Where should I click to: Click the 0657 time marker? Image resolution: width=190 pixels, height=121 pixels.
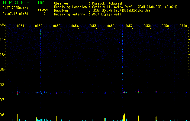(129, 26)
